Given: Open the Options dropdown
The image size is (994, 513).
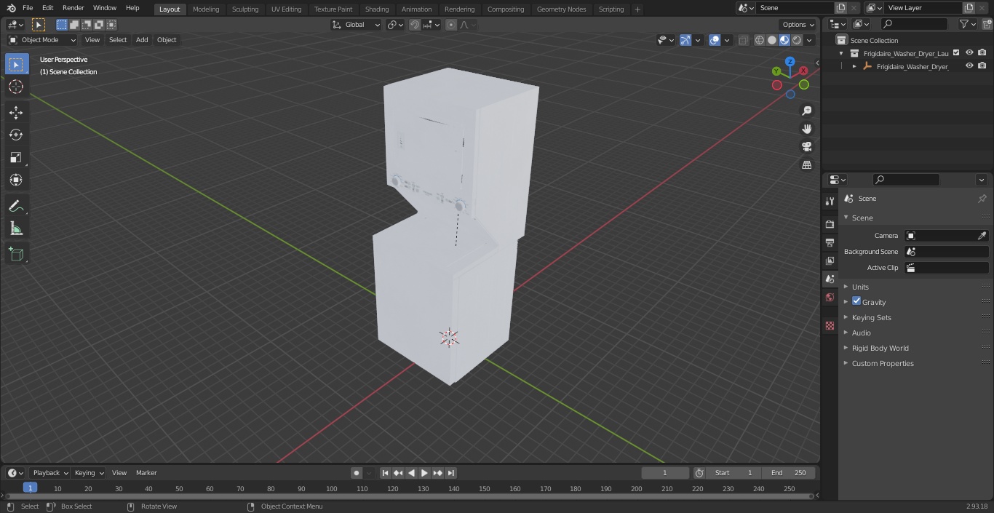Looking at the screenshot, I should click(x=798, y=25).
